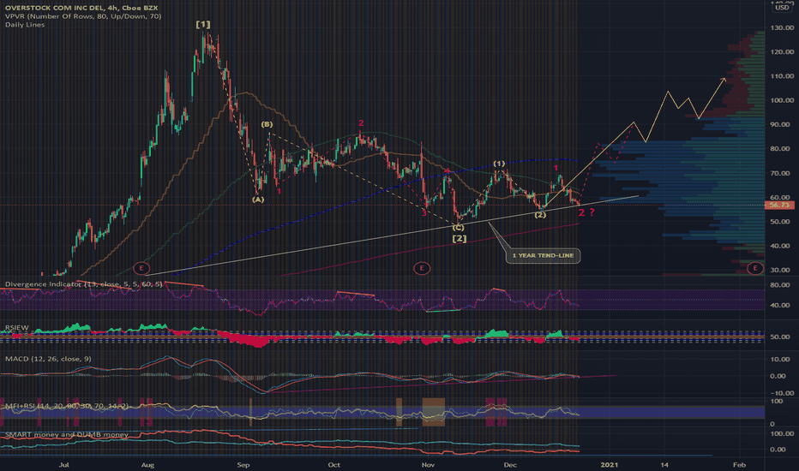Click the (C) wave label
The width and height of the screenshot is (799, 471).
458,228
